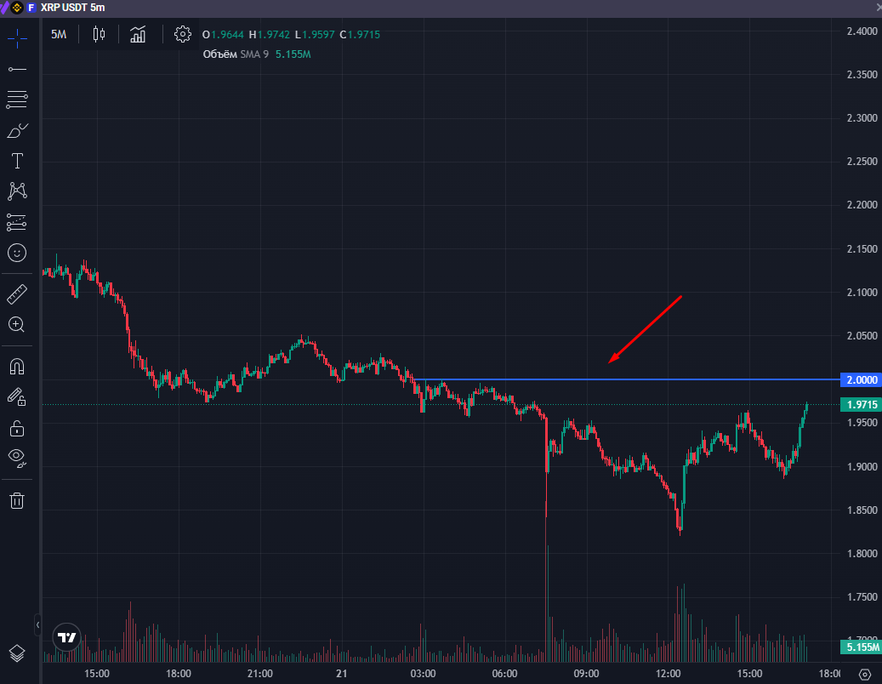Click the zoom in magnifier tool

click(x=17, y=324)
